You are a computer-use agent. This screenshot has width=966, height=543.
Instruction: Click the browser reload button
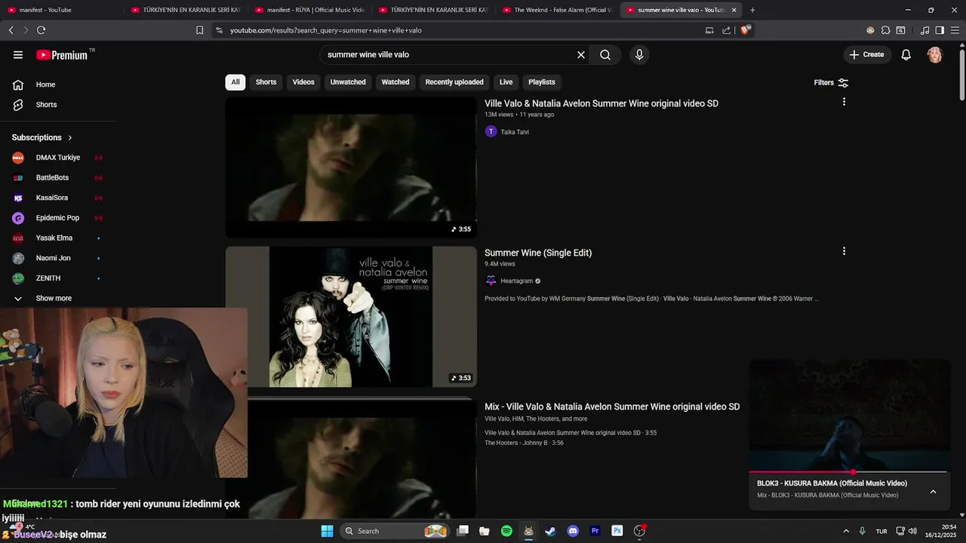click(x=41, y=30)
